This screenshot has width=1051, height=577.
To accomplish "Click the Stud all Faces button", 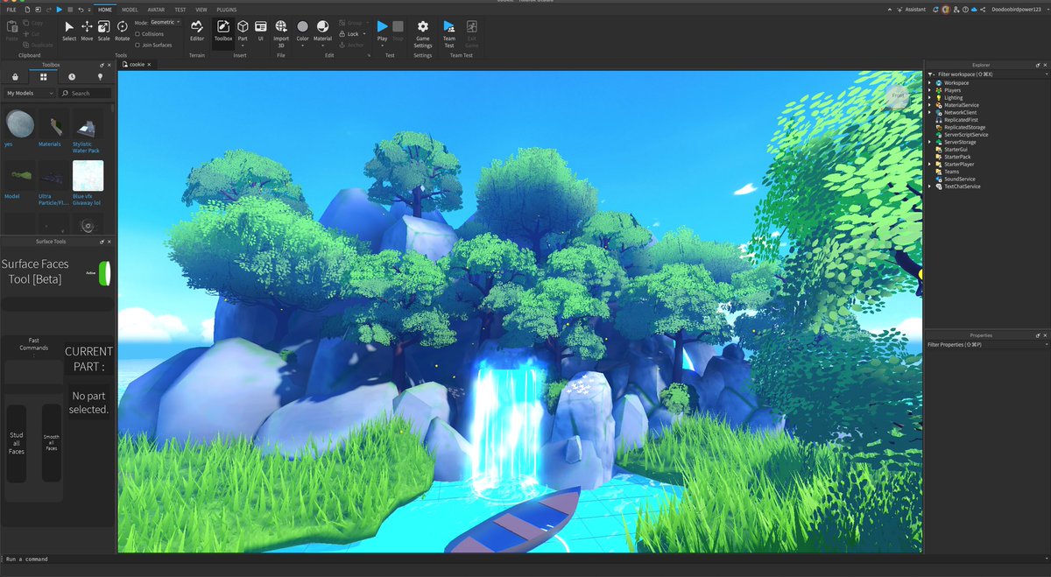I will 17,443.
